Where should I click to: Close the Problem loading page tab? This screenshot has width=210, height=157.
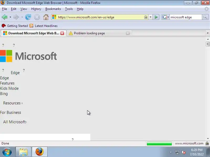(128, 33)
